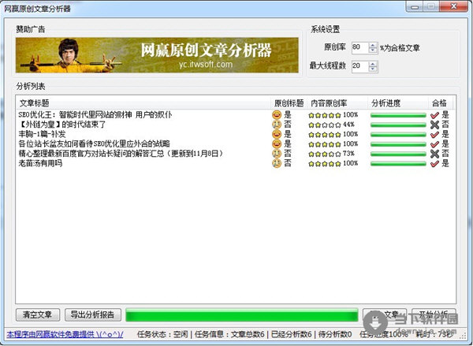The width and height of the screenshot is (473, 346).
Task: Sort by the 合格 column header
Action: [x=441, y=103]
